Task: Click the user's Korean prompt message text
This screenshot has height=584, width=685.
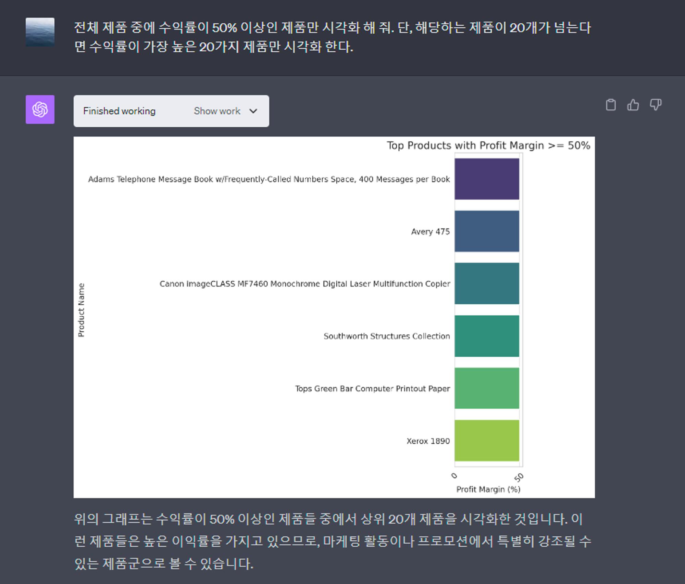Action: (333, 37)
